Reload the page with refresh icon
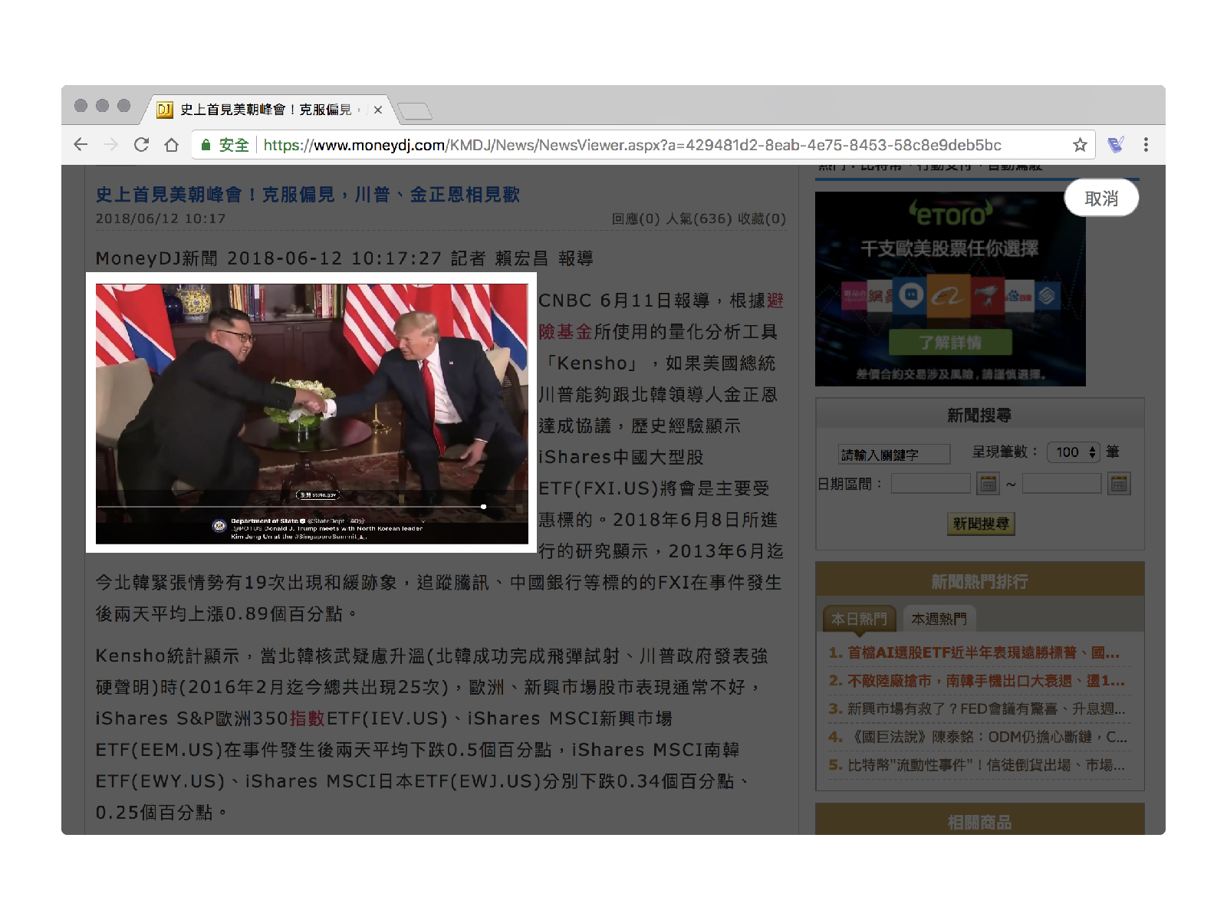This screenshot has width=1227, height=920. click(141, 145)
